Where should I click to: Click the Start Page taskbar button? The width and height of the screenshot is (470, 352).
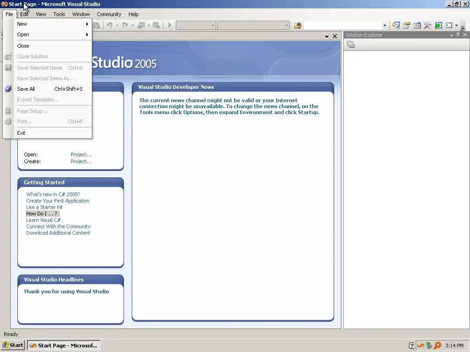coord(63,346)
